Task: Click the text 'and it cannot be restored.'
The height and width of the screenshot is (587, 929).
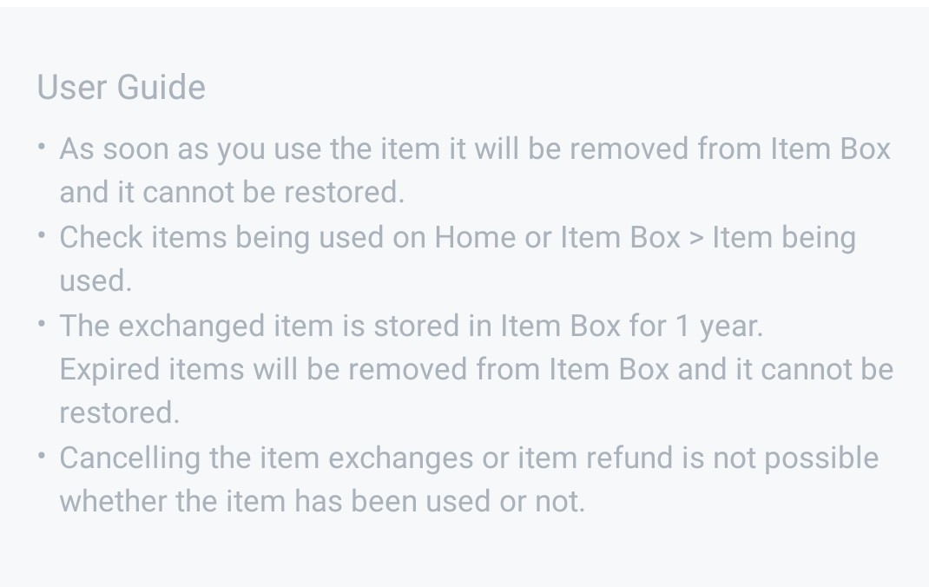Action: (x=232, y=193)
